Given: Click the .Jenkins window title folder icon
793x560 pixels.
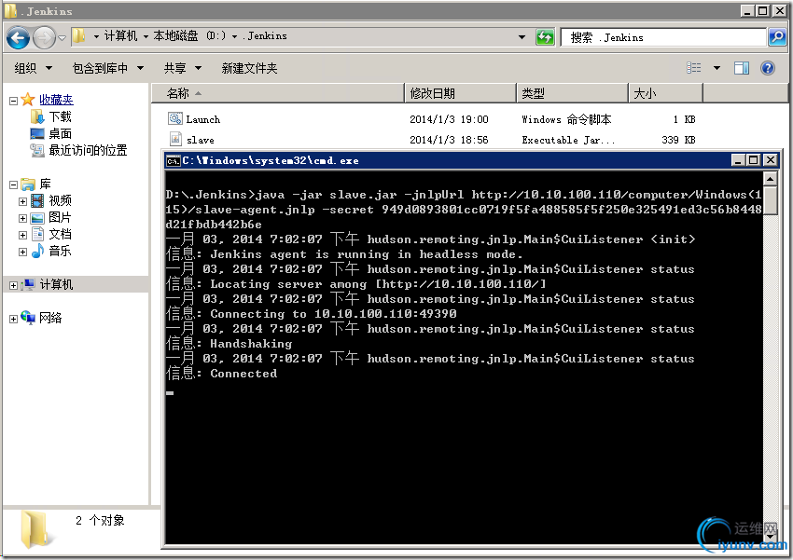Looking at the screenshot, I should point(10,10).
